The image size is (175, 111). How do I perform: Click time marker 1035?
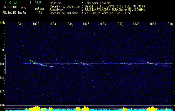coord(86,24)
